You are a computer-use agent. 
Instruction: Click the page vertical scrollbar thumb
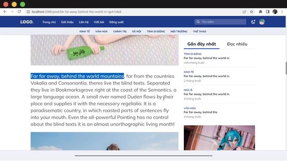pos(286,68)
